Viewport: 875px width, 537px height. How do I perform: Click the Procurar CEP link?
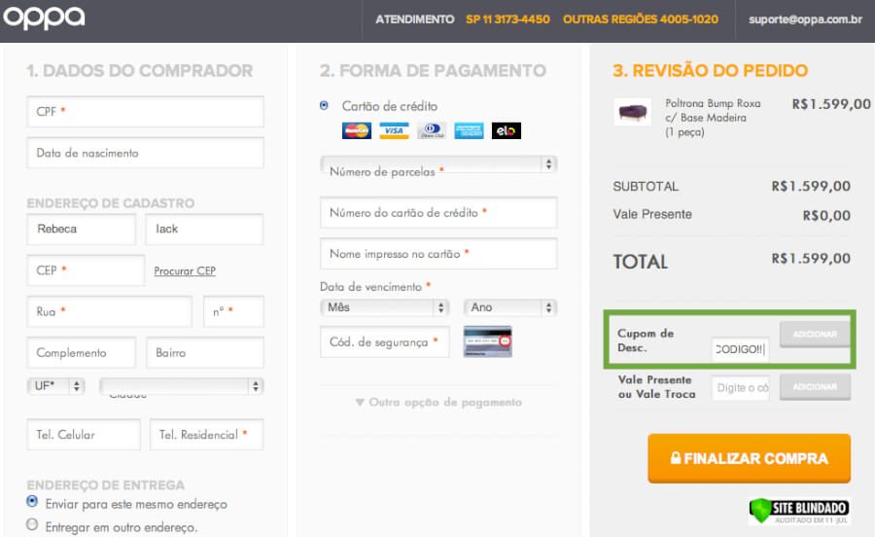coord(185,270)
